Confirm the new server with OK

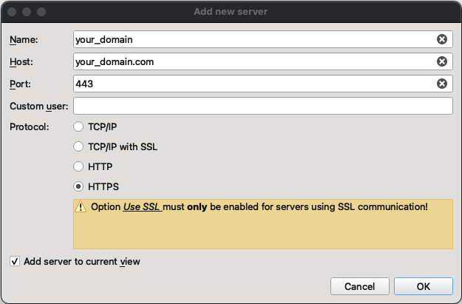[423, 286]
